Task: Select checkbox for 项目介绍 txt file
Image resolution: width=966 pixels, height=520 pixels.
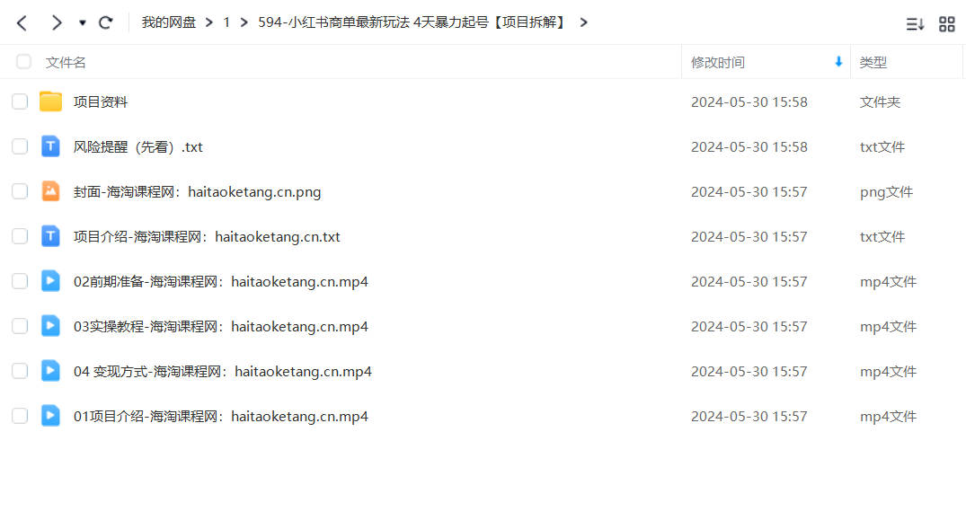Action: 20,236
